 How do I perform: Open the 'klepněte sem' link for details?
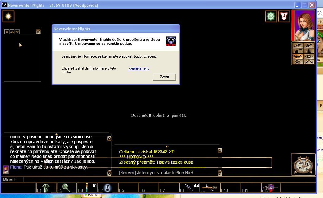(139, 68)
